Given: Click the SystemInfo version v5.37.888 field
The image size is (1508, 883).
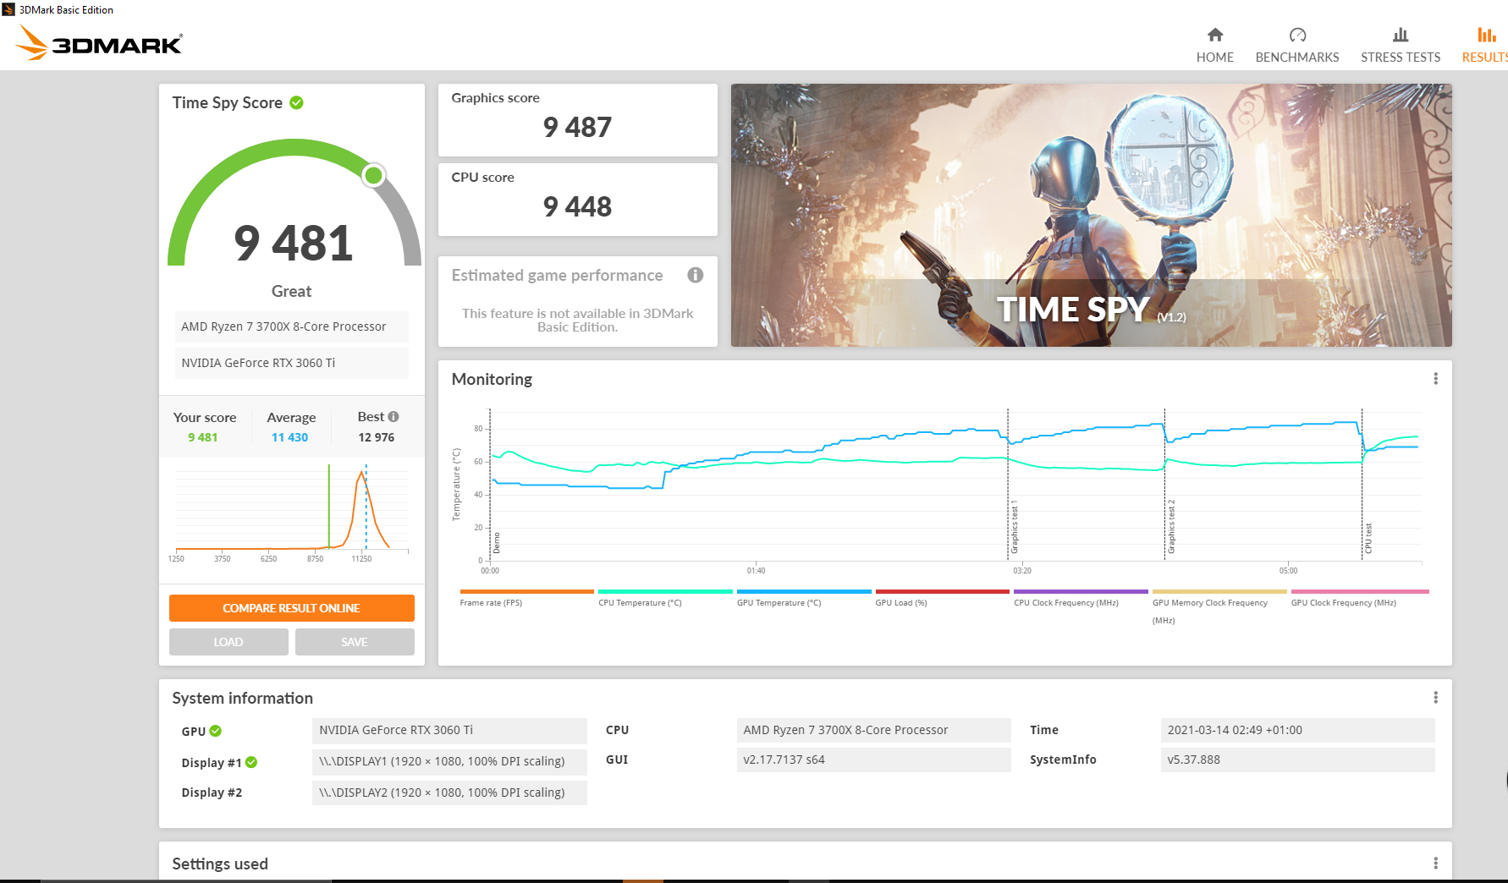Looking at the screenshot, I should 1298,760.
